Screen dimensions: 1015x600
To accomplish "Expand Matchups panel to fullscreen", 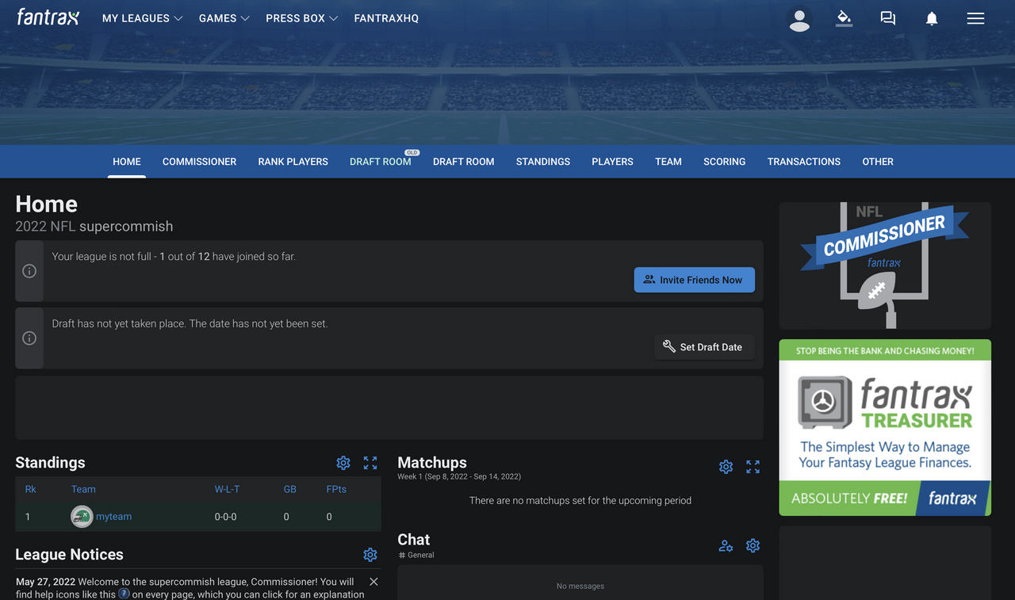I will [753, 467].
